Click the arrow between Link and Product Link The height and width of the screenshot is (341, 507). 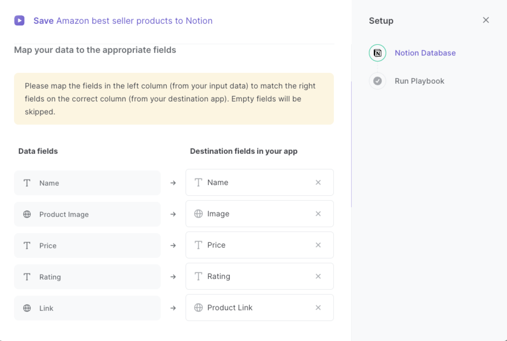click(173, 308)
